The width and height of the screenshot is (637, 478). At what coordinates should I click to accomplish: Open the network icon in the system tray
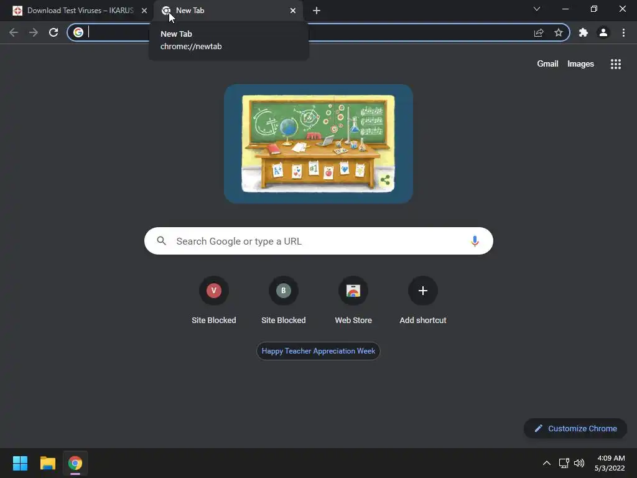564,463
